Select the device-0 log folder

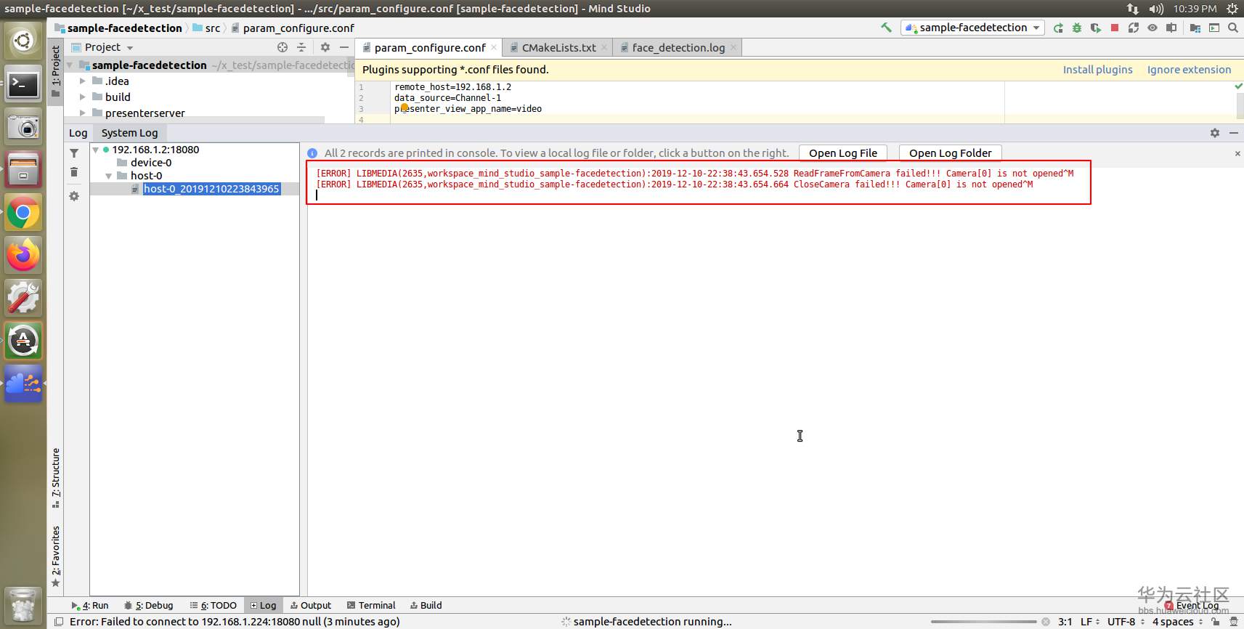click(x=151, y=163)
